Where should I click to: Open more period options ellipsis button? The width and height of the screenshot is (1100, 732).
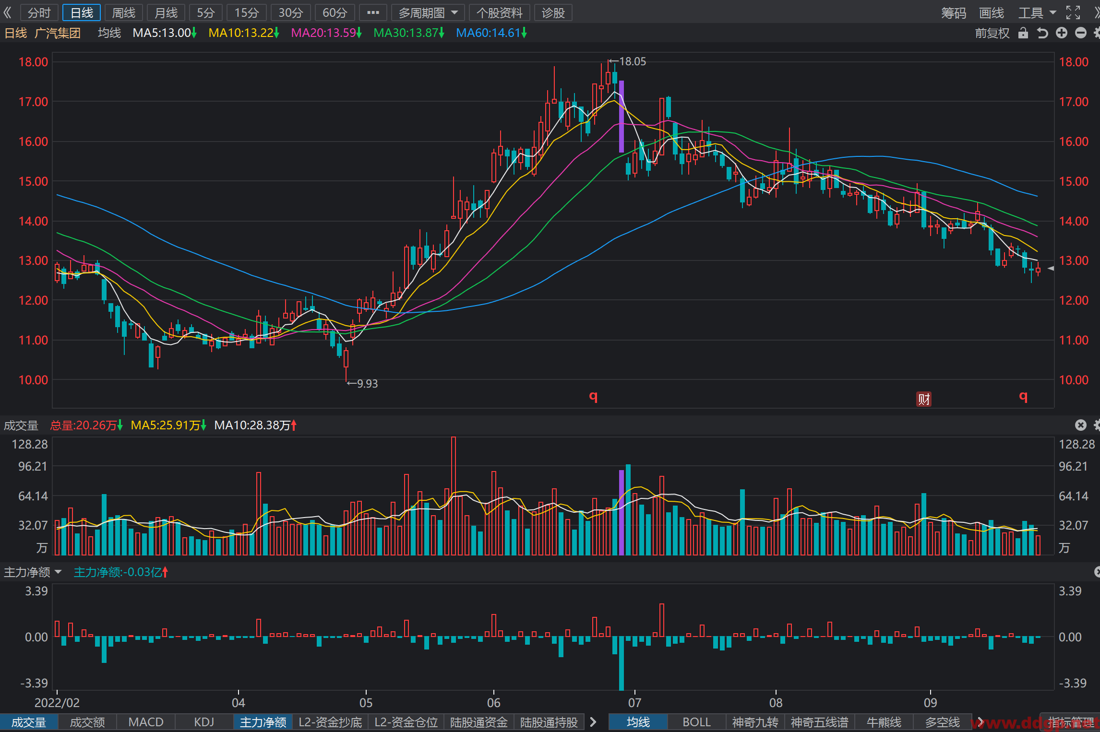point(373,12)
